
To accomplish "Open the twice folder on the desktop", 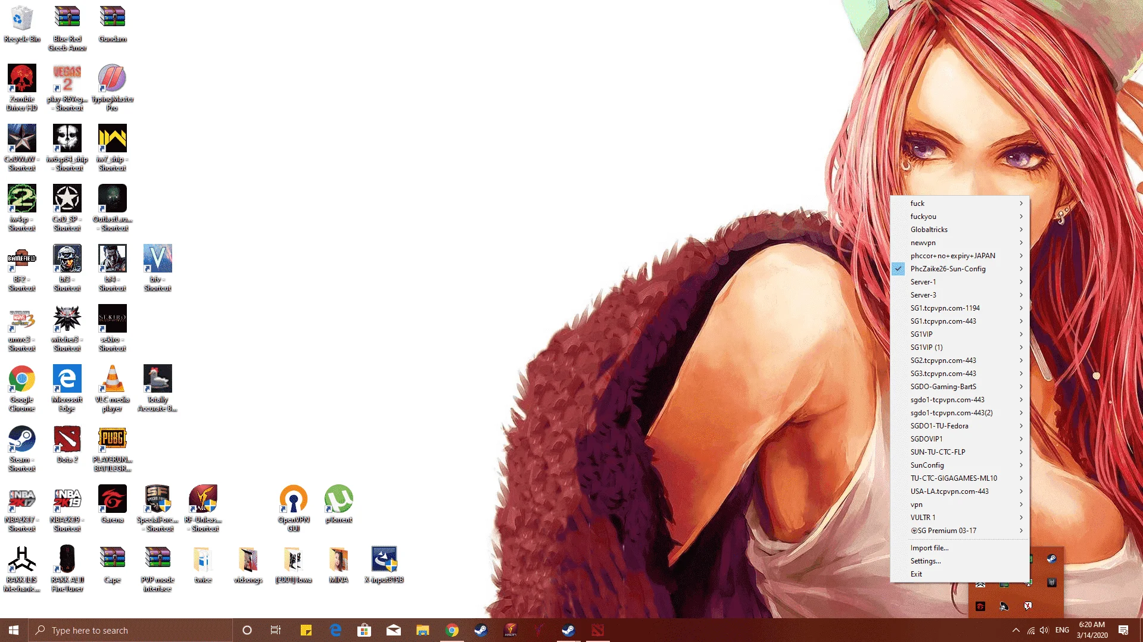I will 203,563.
